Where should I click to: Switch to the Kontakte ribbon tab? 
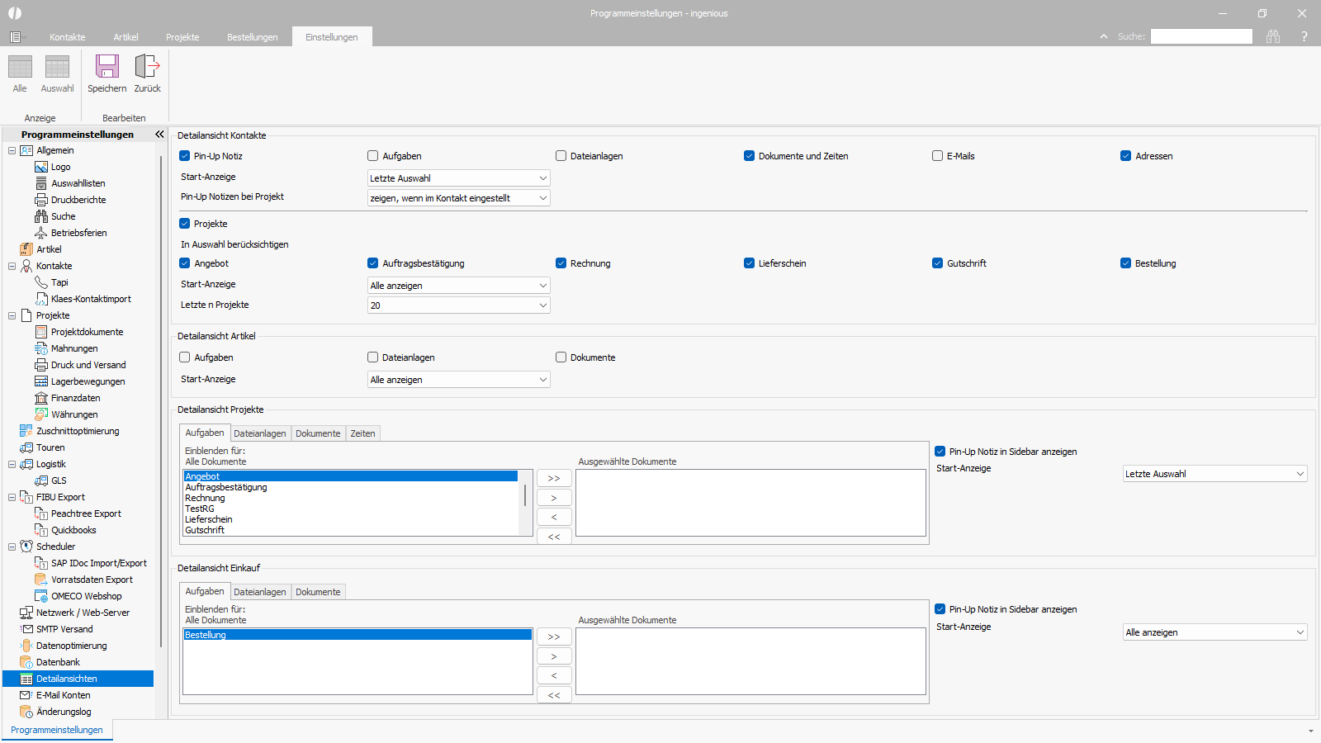point(67,37)
